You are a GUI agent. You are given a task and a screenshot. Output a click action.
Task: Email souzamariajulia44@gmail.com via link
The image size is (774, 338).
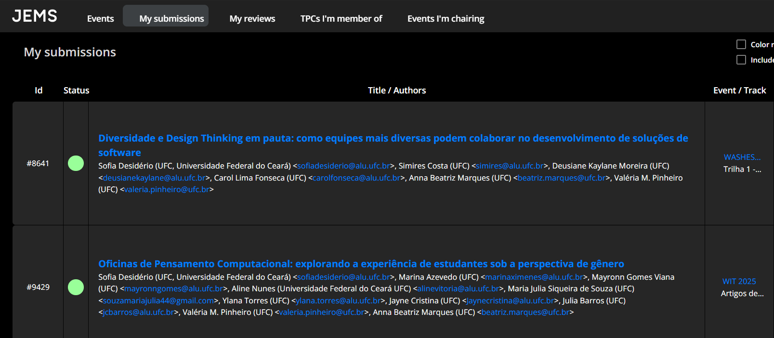click(x=158, y=301)
